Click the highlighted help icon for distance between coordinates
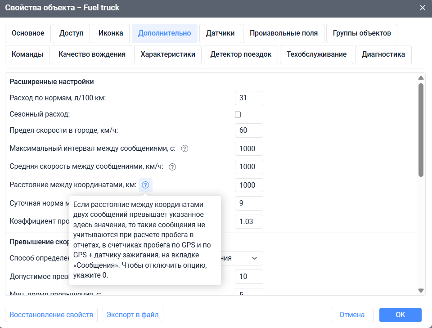Image resolution: width=432 pixels, height=328 pixels. tap(145, 184)
